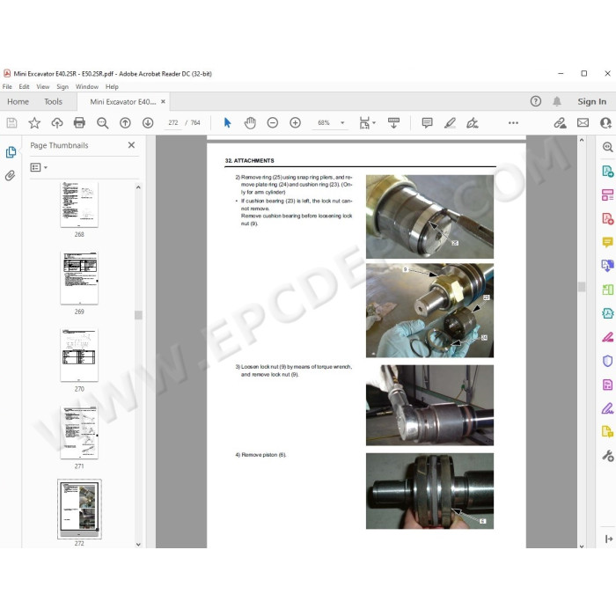Open the right pane search tool
This screenshot has height=616, width=616.
[x=607, y=147]
